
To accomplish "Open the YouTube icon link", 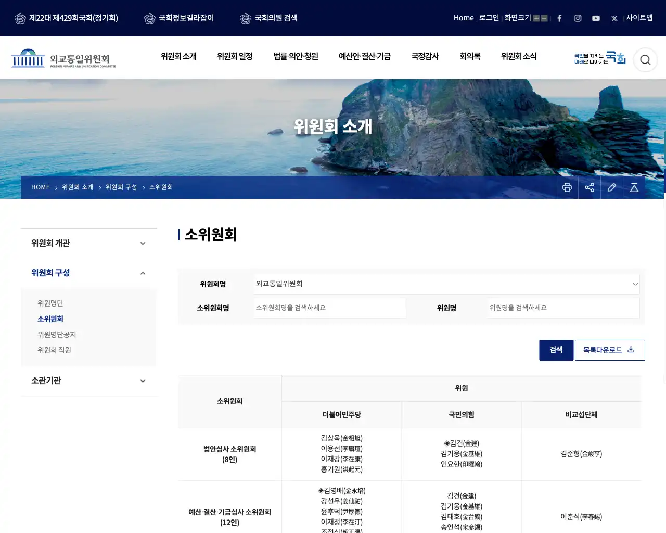I will (596, 18).
